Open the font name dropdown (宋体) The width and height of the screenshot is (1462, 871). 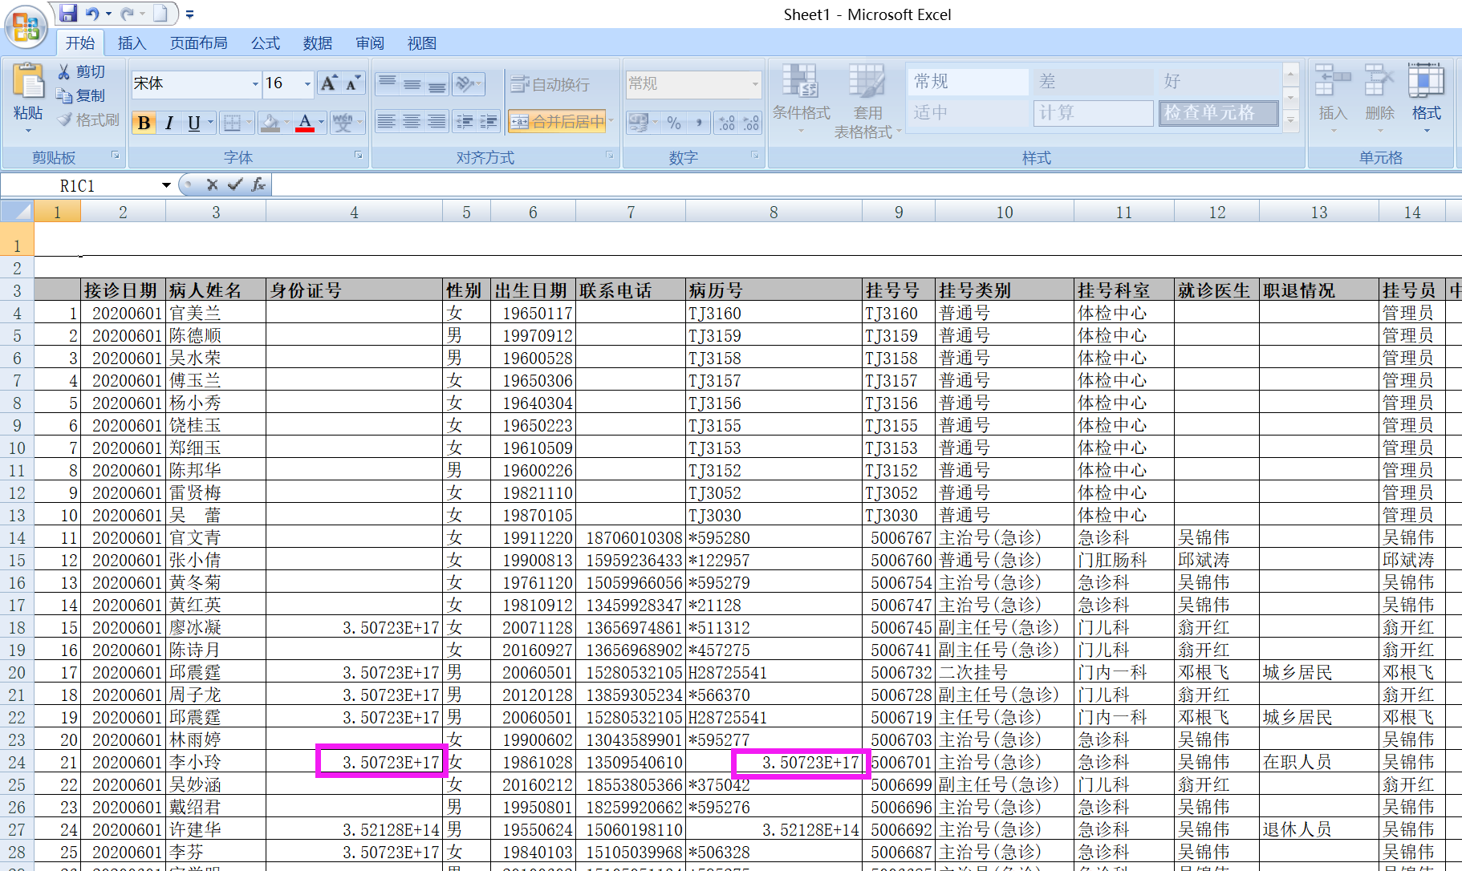coord(255,83)
